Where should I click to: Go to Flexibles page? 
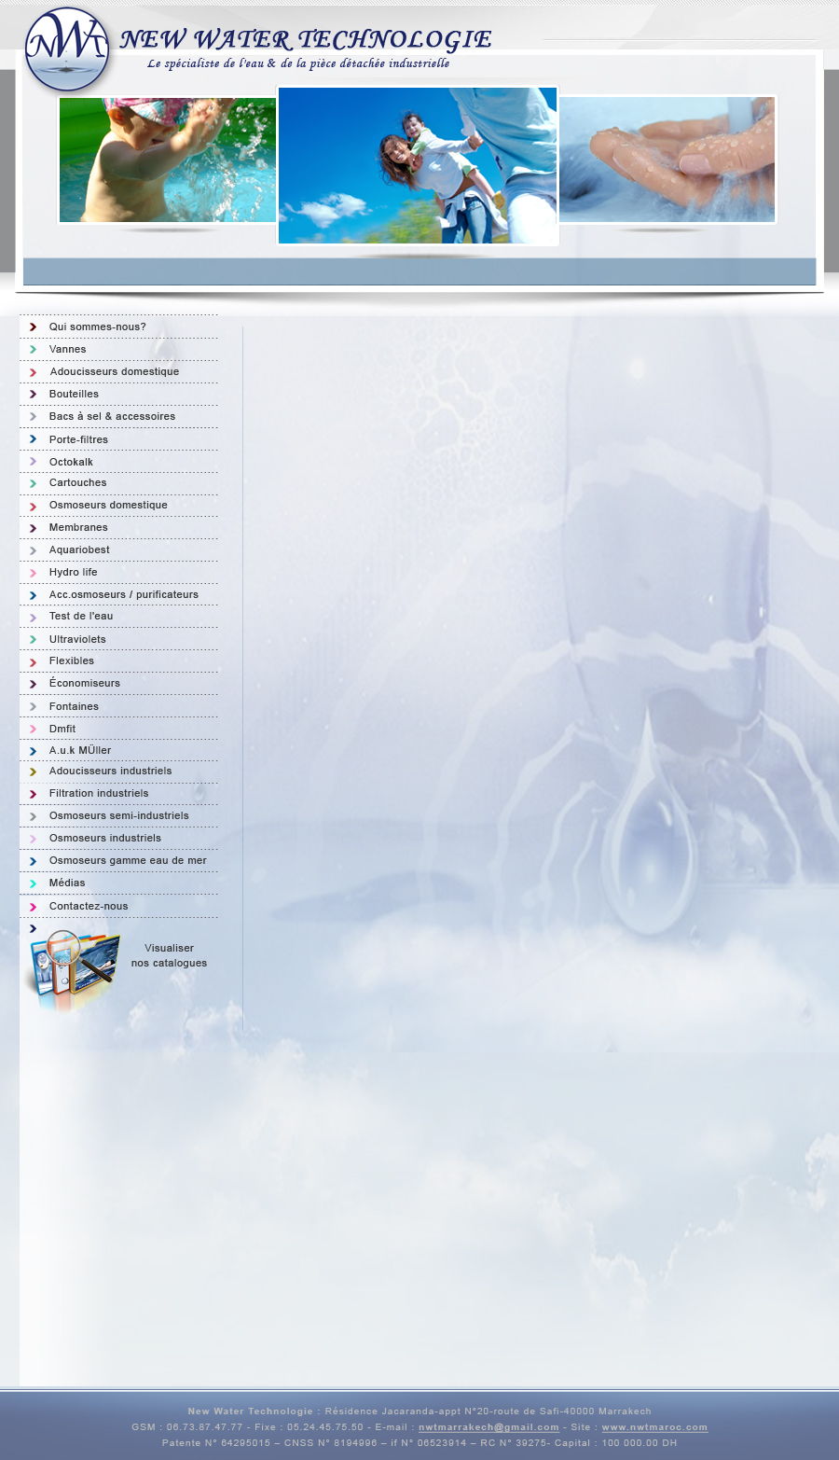click(72, 661)
